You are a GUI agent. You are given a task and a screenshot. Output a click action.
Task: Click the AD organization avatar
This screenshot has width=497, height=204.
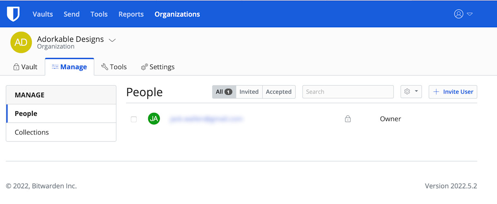coord(21,42)
